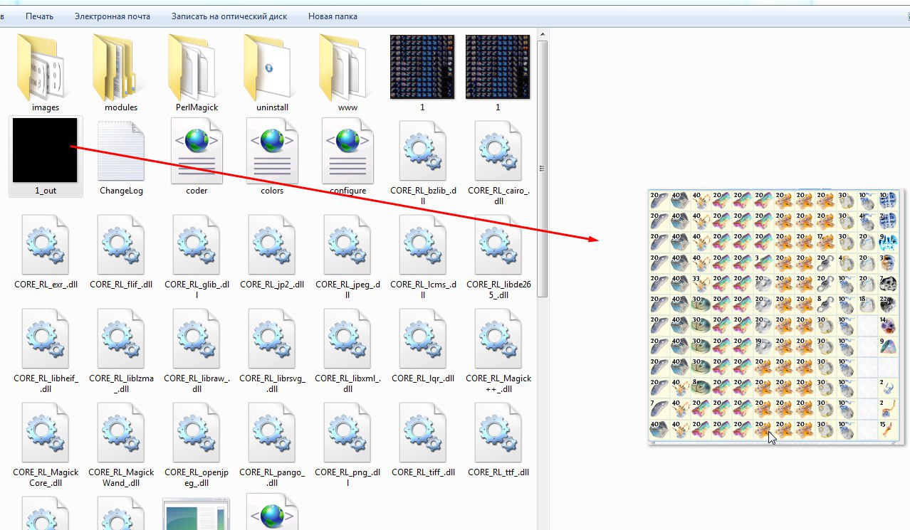Select the PerlMagick folder
The width and height of the screenshot is (910, 530).
(197, 73)
